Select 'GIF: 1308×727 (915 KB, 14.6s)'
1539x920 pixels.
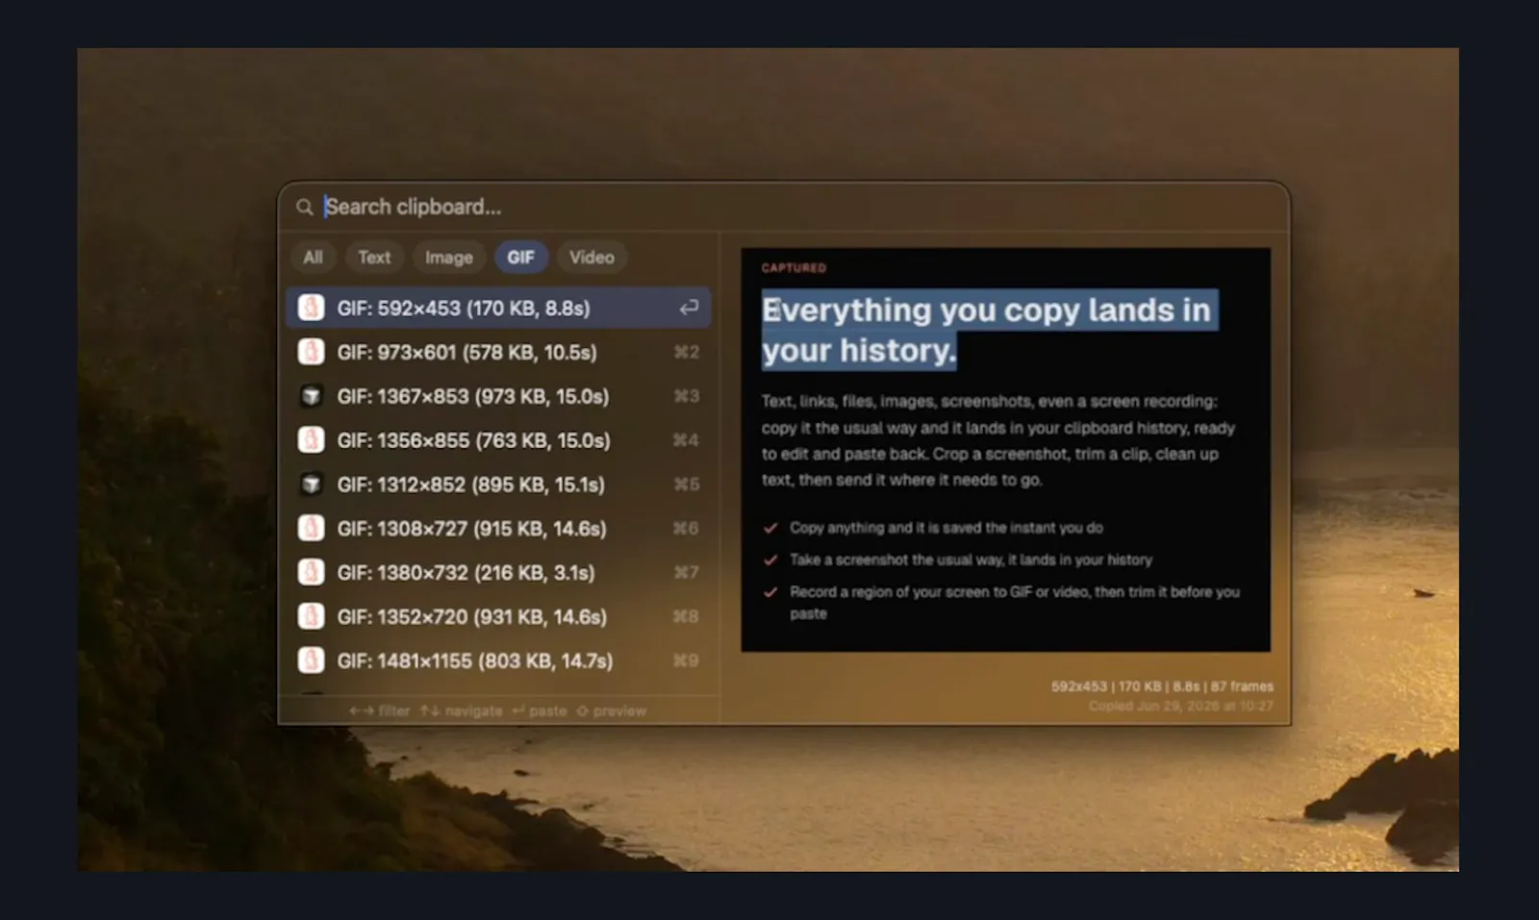498,529
